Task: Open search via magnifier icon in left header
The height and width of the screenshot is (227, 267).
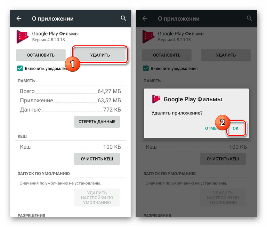Action: coord(123,18)
